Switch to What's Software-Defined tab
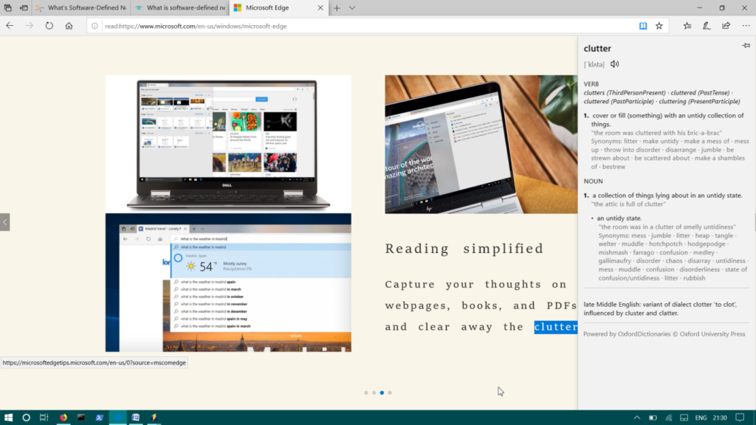Viewport: 756px width, 425px height. pos(82,7)
